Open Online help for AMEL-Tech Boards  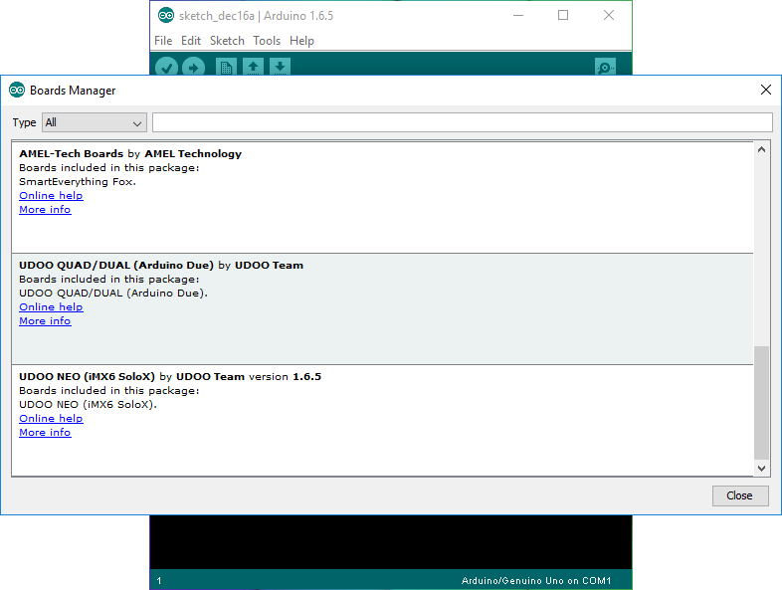[51, 195]
